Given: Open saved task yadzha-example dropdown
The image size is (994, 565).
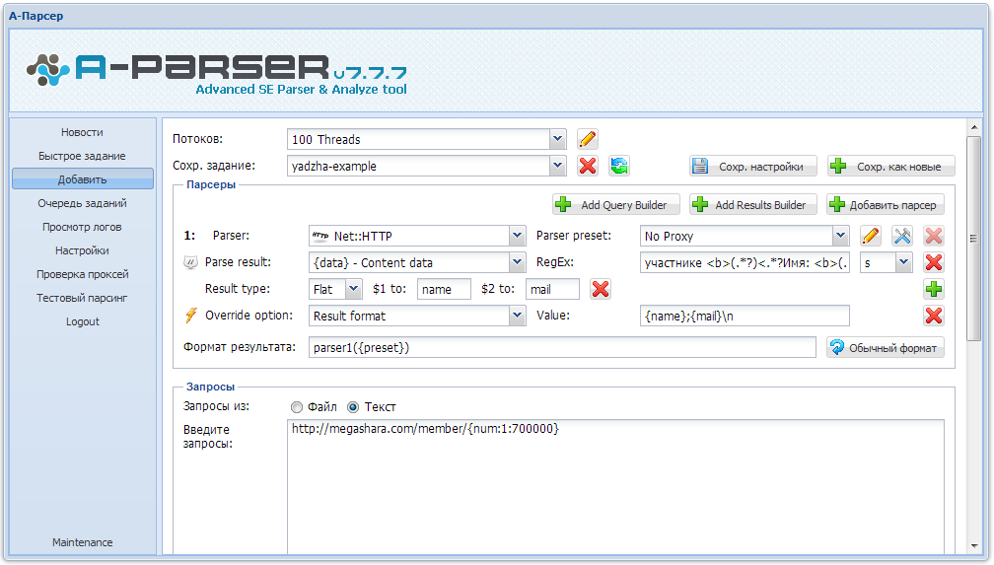Looking at the screenshot, I should [557, 166].
